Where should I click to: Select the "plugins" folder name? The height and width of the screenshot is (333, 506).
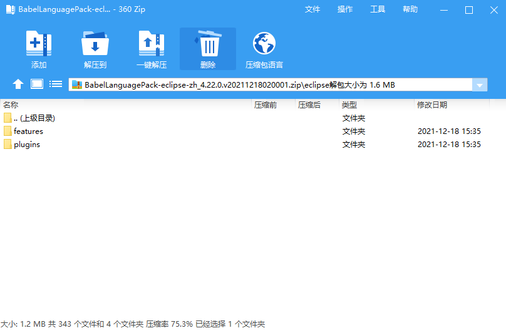pos(27,145)
